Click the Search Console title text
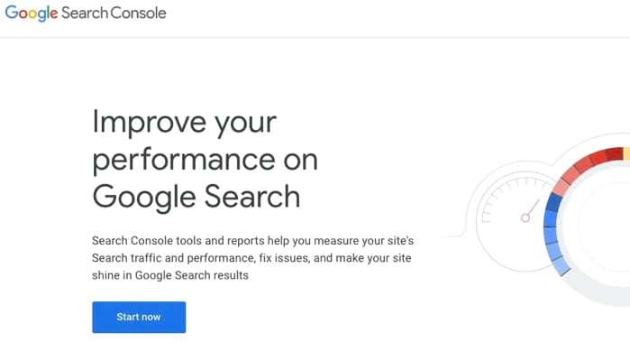 click(114, 13)
